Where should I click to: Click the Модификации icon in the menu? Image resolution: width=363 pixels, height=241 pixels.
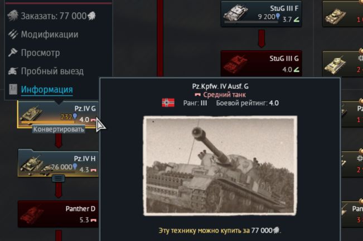[x=13, y=34]
